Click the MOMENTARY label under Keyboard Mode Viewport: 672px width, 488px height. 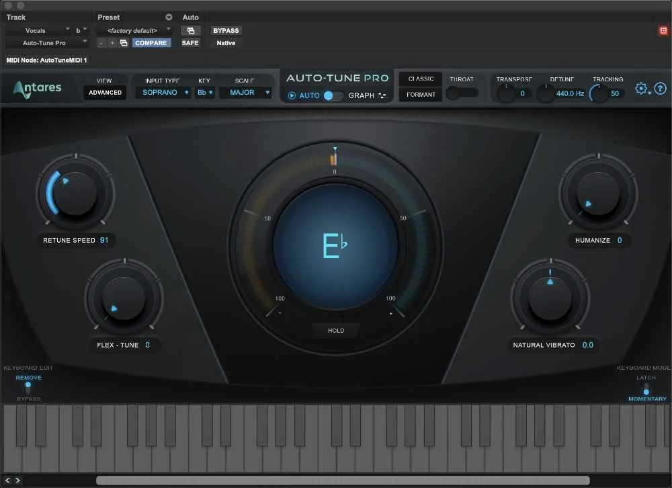click(x=647, y=399)
